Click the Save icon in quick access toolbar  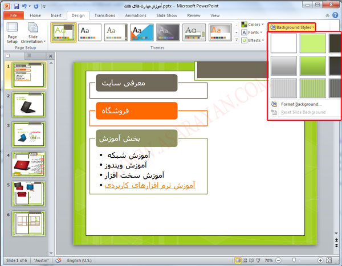(17, 6)
